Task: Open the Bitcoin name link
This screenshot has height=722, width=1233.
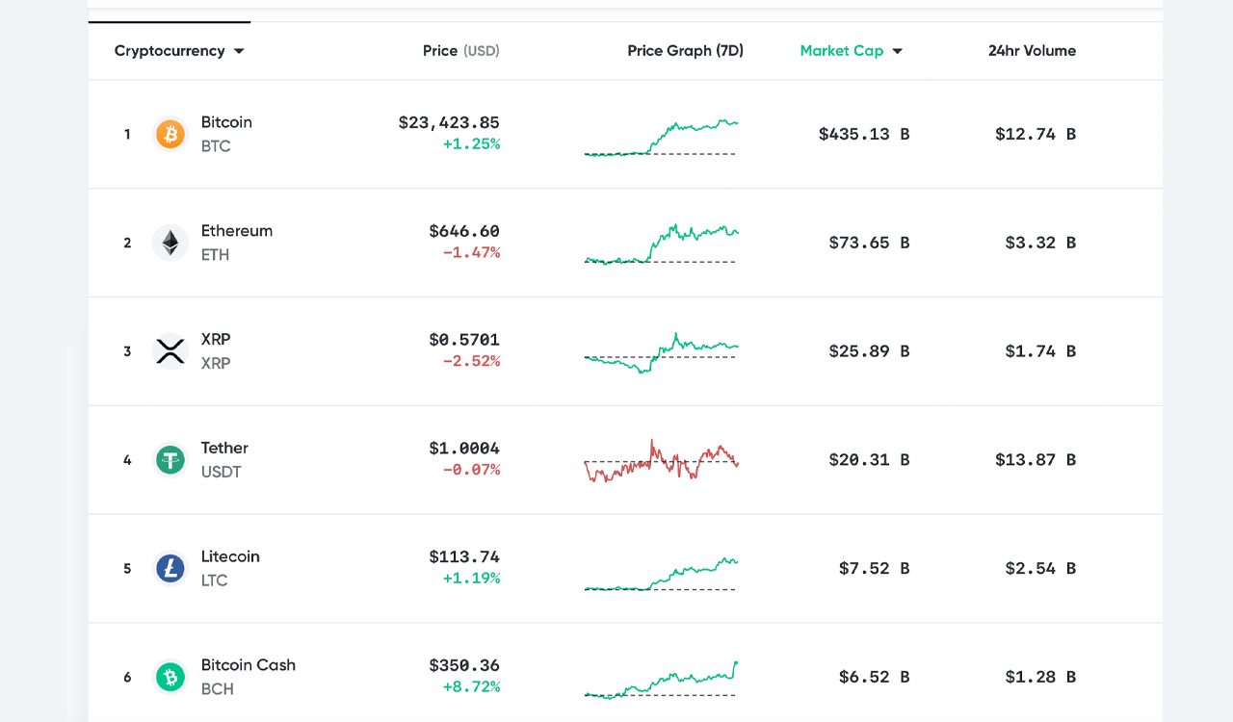Action: click(x=226, y=122)
